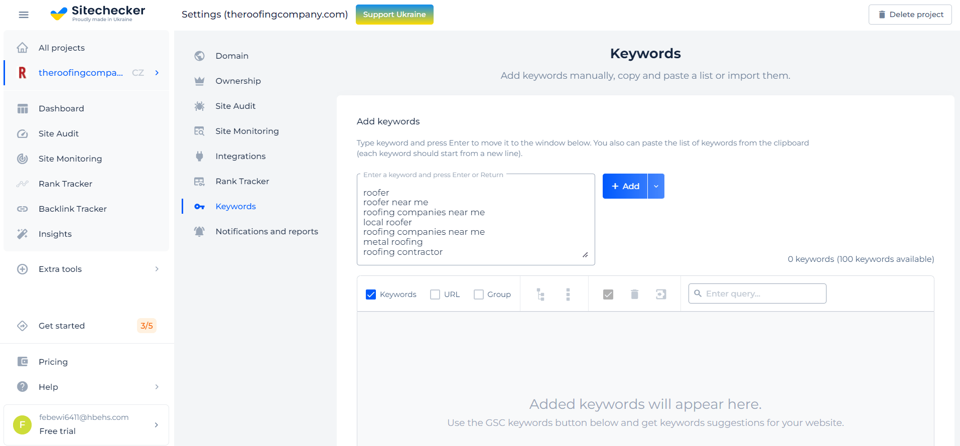This screenshot has height=446, width=960.
Task: Click the Insights magic wand icon
Action: [23, 234]
